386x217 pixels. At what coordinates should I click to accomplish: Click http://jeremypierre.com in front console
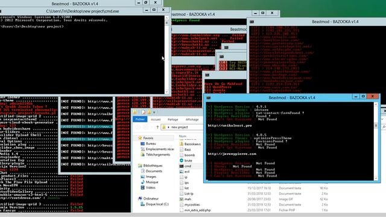232,154
